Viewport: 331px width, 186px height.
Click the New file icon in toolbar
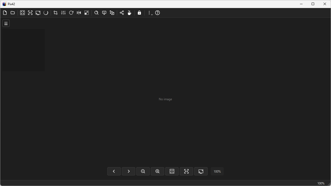5,13
